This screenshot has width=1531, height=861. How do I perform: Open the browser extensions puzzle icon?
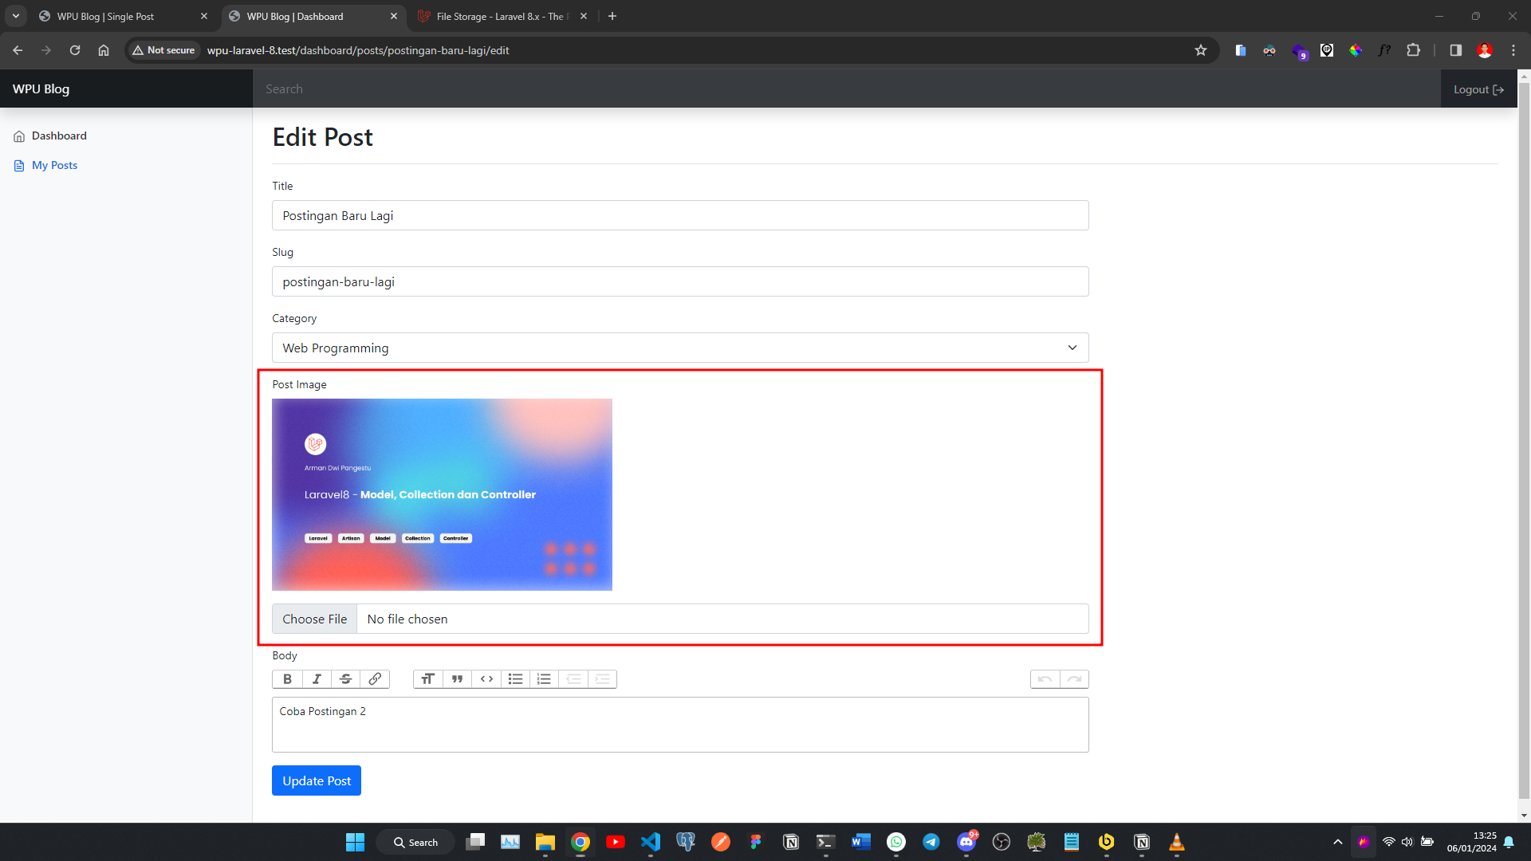[1414, 49]
